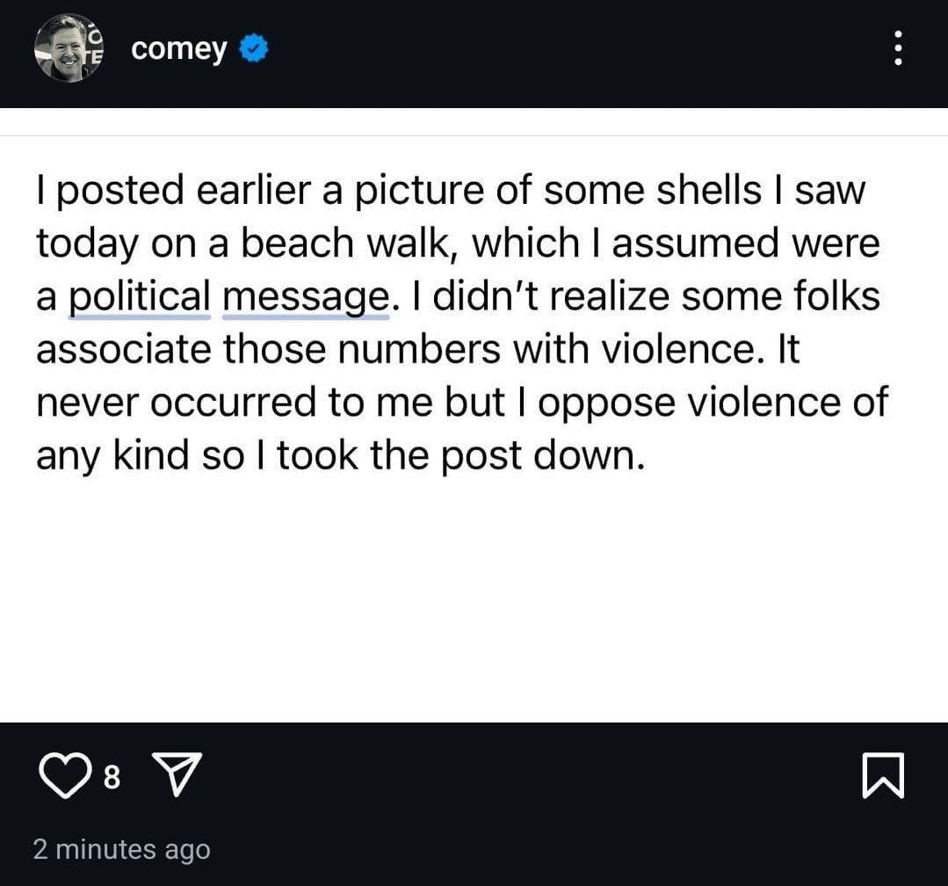The width and height of the screenshot is (948, 886).
Task: Like the post with the heart icon
Action: click(x=64, y=777)
